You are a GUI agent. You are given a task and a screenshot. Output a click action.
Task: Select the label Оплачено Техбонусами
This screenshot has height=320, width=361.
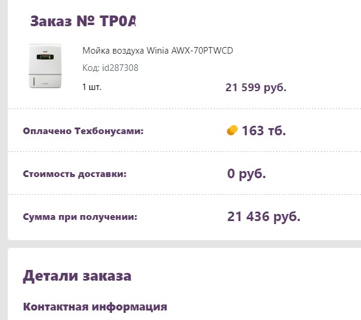(x=83, y=131)
